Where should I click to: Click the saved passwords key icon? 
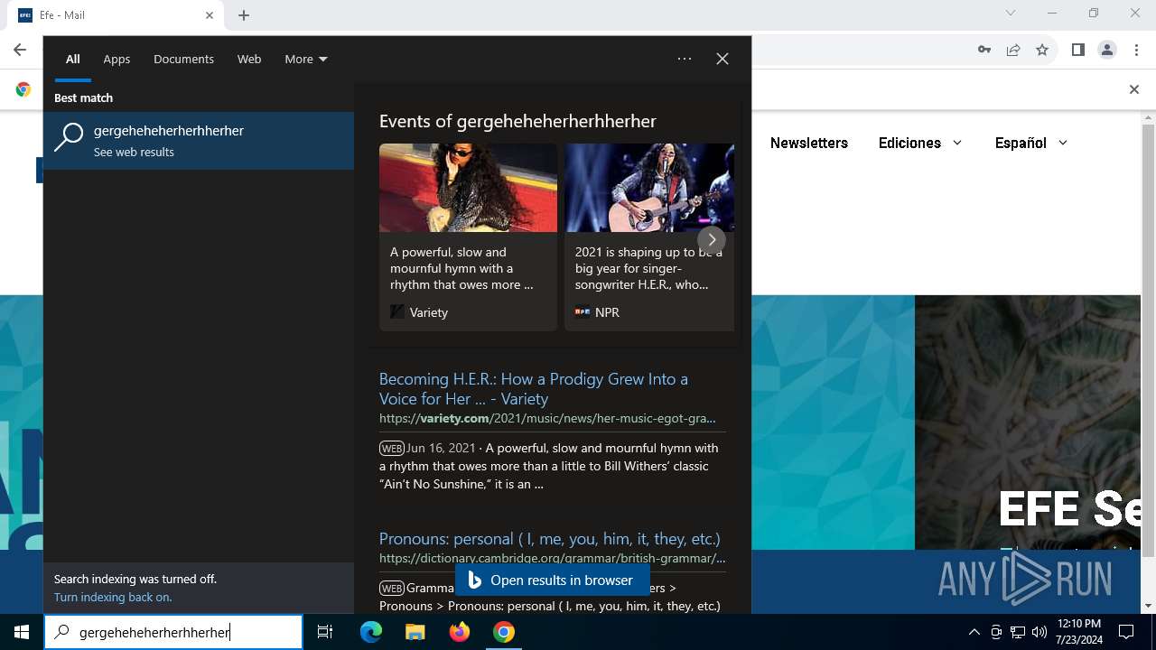(x=984, y=50)
